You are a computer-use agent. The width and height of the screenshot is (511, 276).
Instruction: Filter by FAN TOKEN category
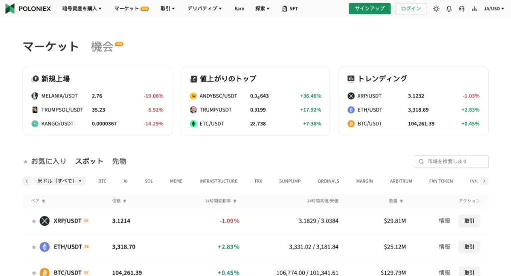pos(441,181)
